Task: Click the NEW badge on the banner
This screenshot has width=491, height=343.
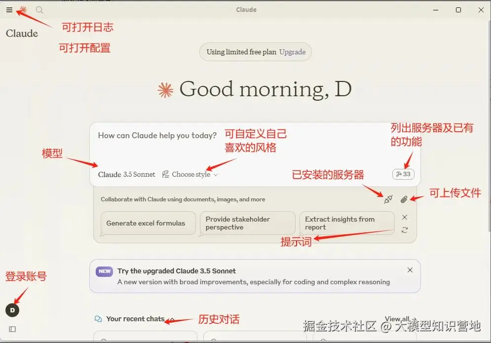Action: 104,271
